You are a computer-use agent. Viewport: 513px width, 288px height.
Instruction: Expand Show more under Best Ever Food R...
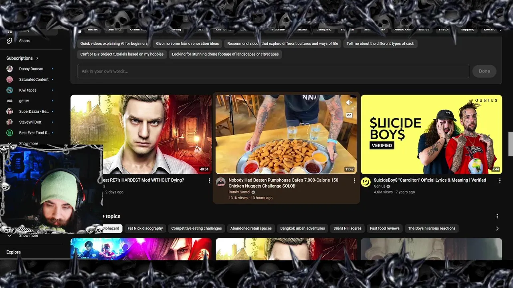(x=28, y=144)
